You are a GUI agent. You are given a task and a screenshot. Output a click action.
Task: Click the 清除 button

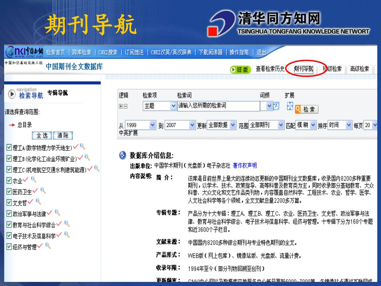tap(63, 136)
